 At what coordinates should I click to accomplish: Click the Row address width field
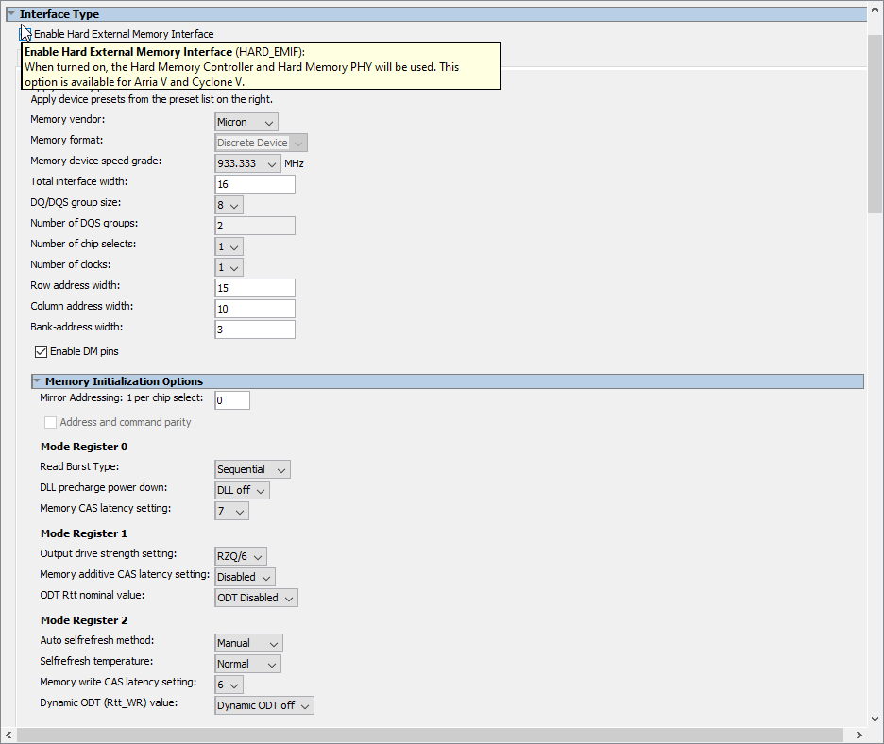pos(255,288)
